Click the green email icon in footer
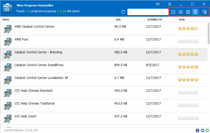The image size is (210, 133). [207, 130]
